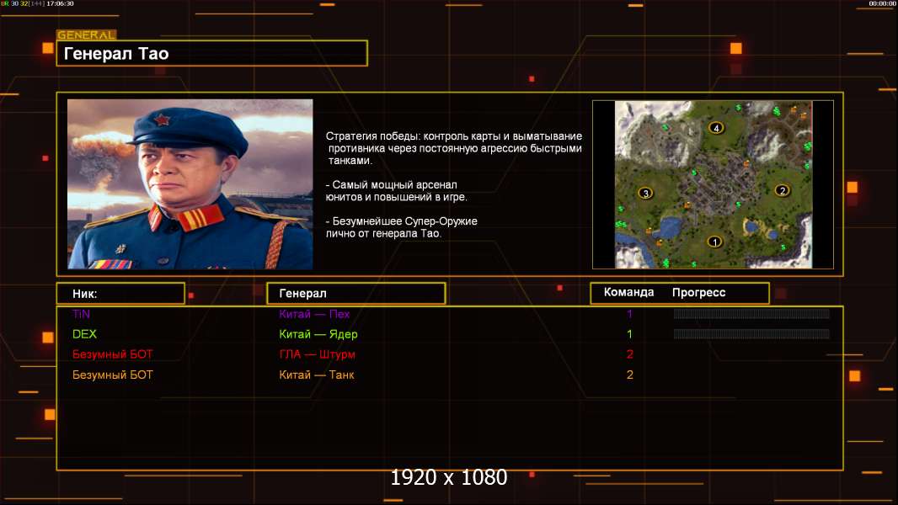Click TiN's loading progress bar
Image resolution: width=898 pixels, height=505 pixels.
751,313
